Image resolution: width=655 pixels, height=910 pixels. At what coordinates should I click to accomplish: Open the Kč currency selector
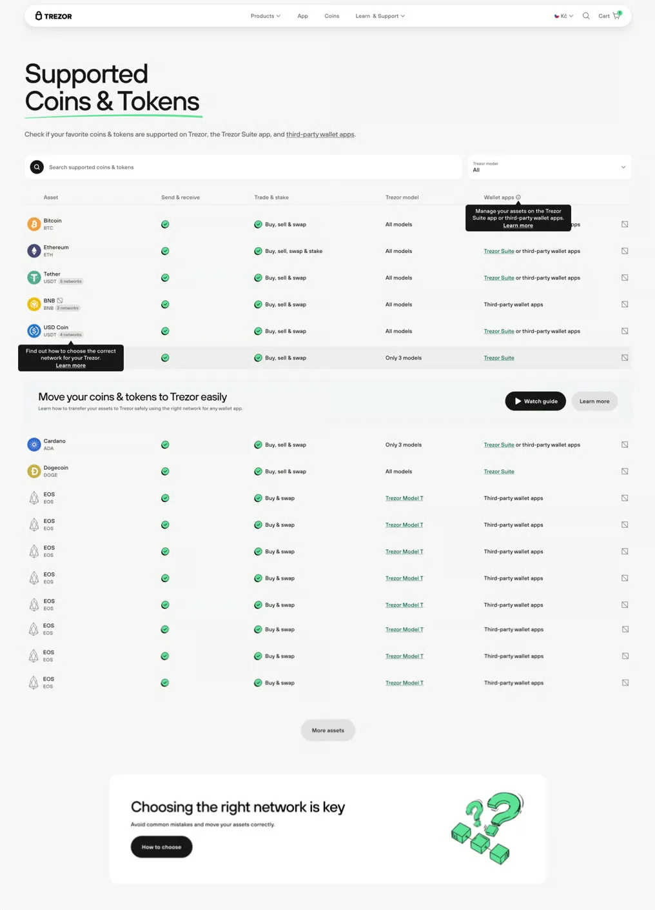(x=563, y=16)
